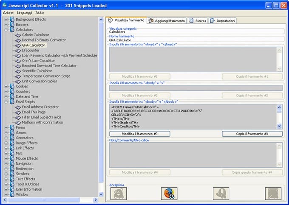Expand the Forms category
This screenshot has height=205, width=289.
6,127
